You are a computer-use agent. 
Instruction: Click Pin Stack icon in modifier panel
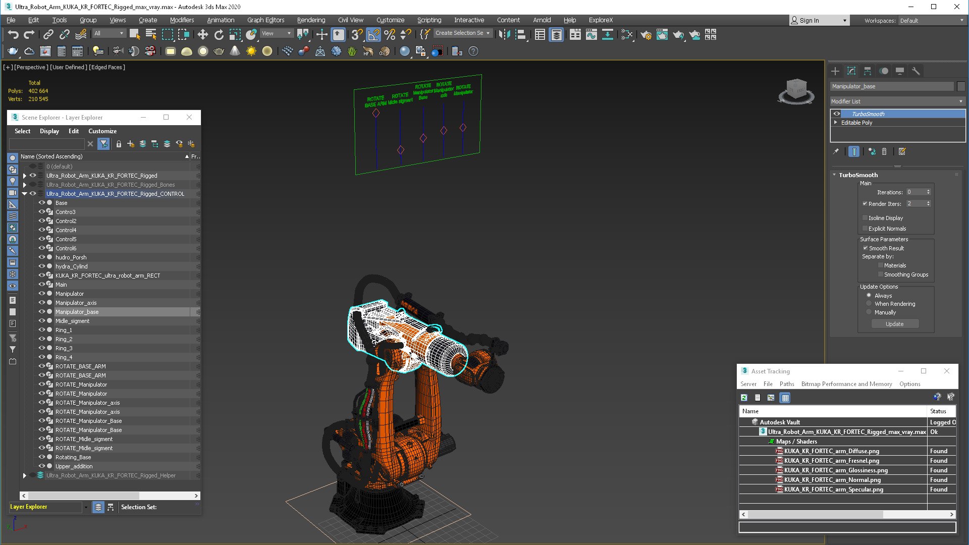click(x=836, y=151)
